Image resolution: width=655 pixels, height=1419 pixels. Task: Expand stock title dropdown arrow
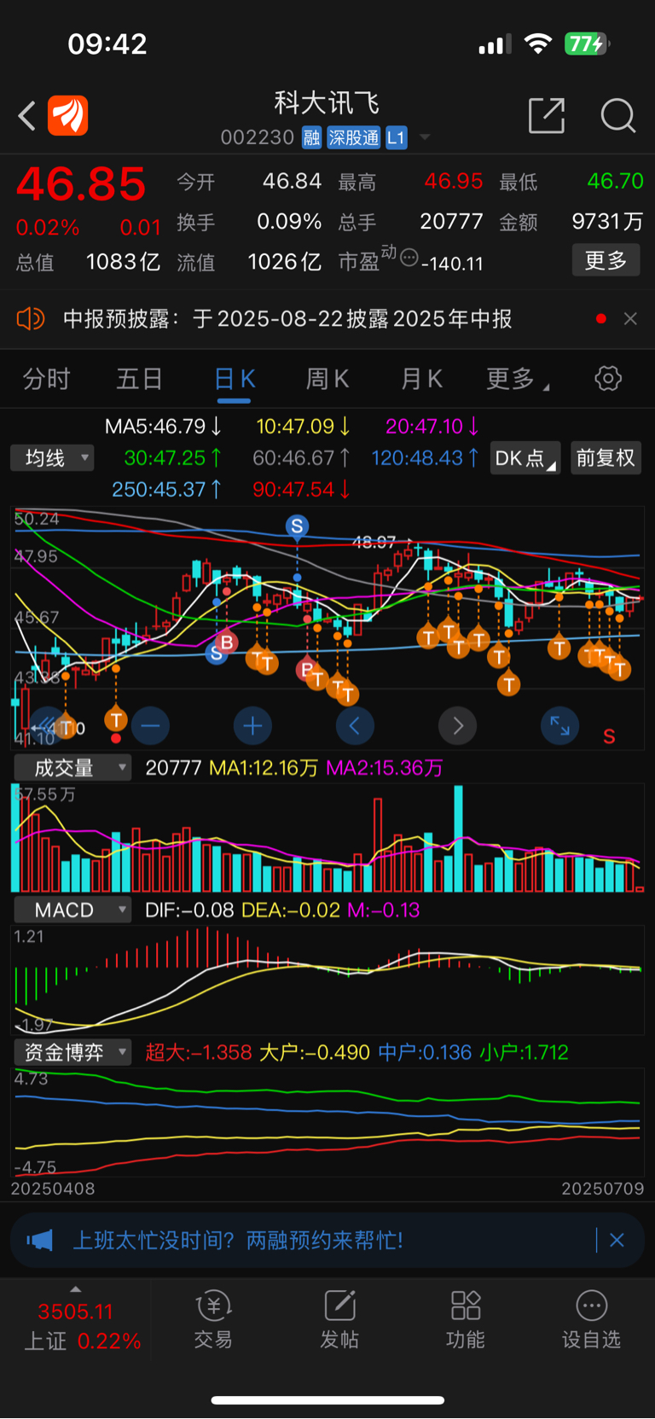pos(425,137)
